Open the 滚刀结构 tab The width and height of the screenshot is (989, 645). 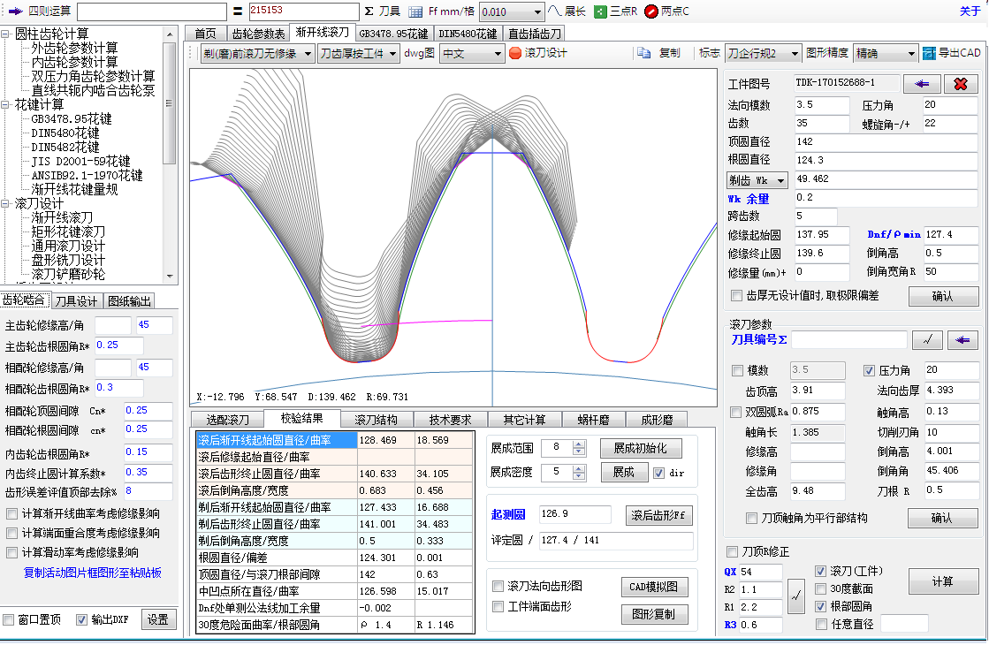(x=376, y=420)
